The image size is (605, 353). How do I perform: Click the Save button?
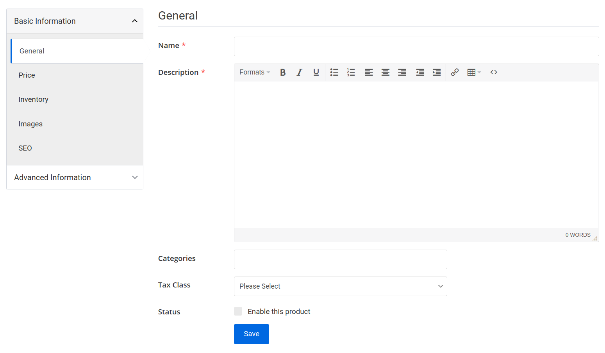coord(251,334)
